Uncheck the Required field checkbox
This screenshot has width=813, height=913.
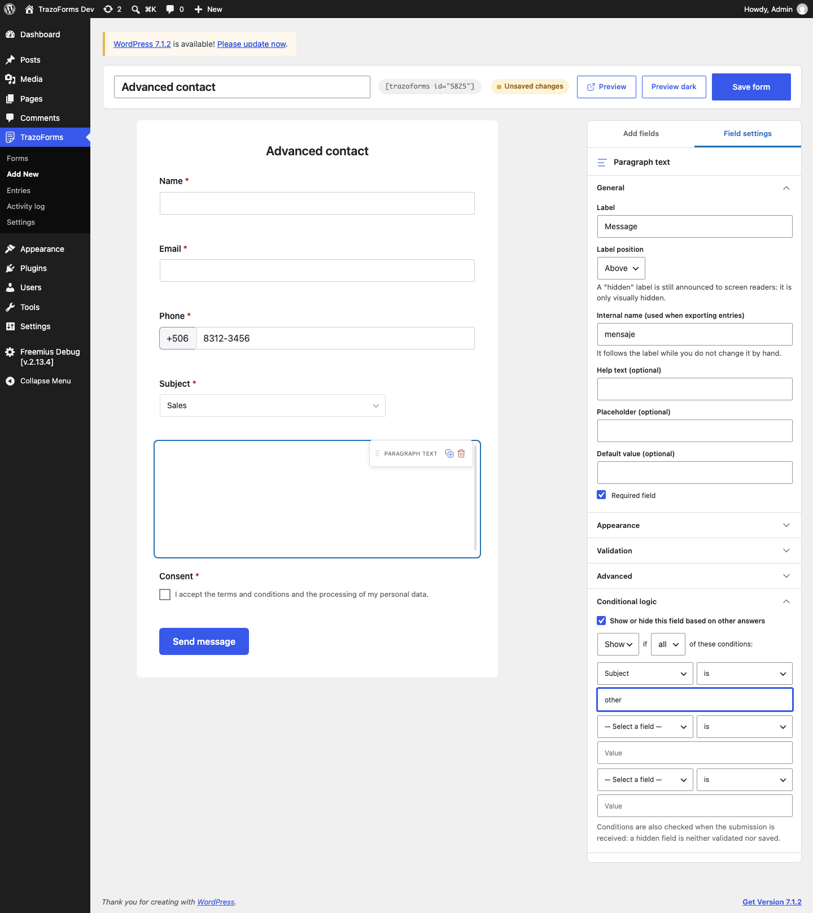601,495
